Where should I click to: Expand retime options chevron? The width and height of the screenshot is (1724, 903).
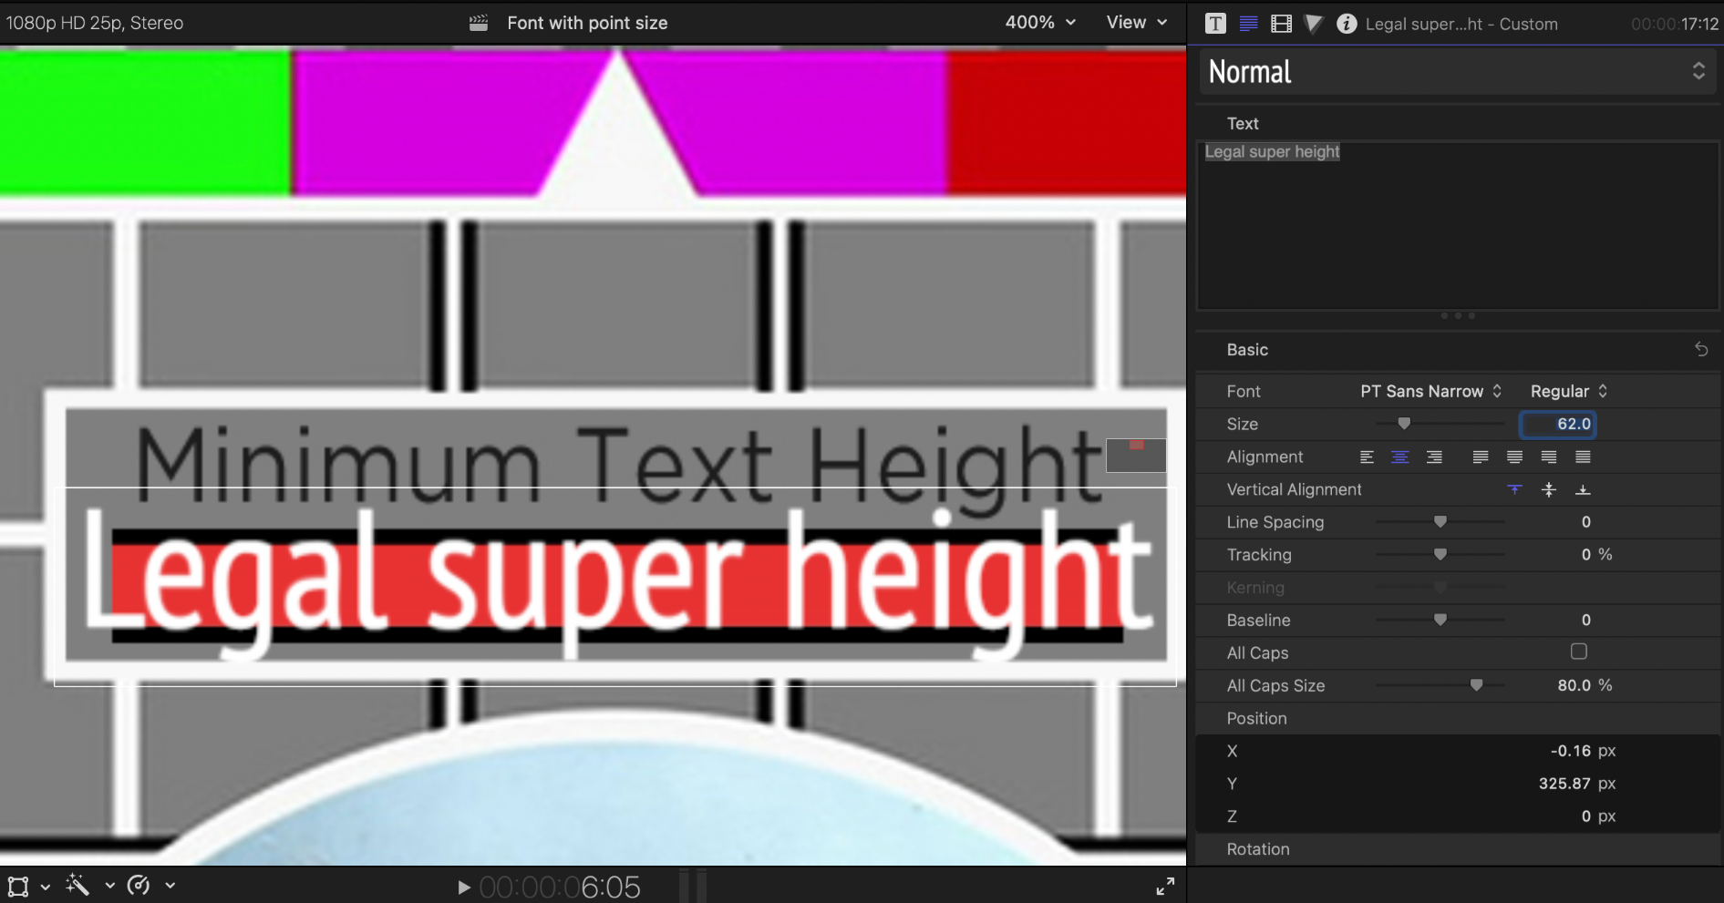click(170, 886)
